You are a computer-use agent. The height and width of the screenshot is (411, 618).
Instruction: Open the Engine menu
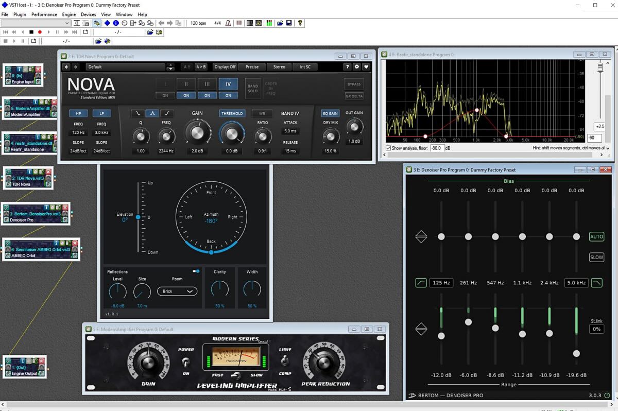tap(68, 14)
